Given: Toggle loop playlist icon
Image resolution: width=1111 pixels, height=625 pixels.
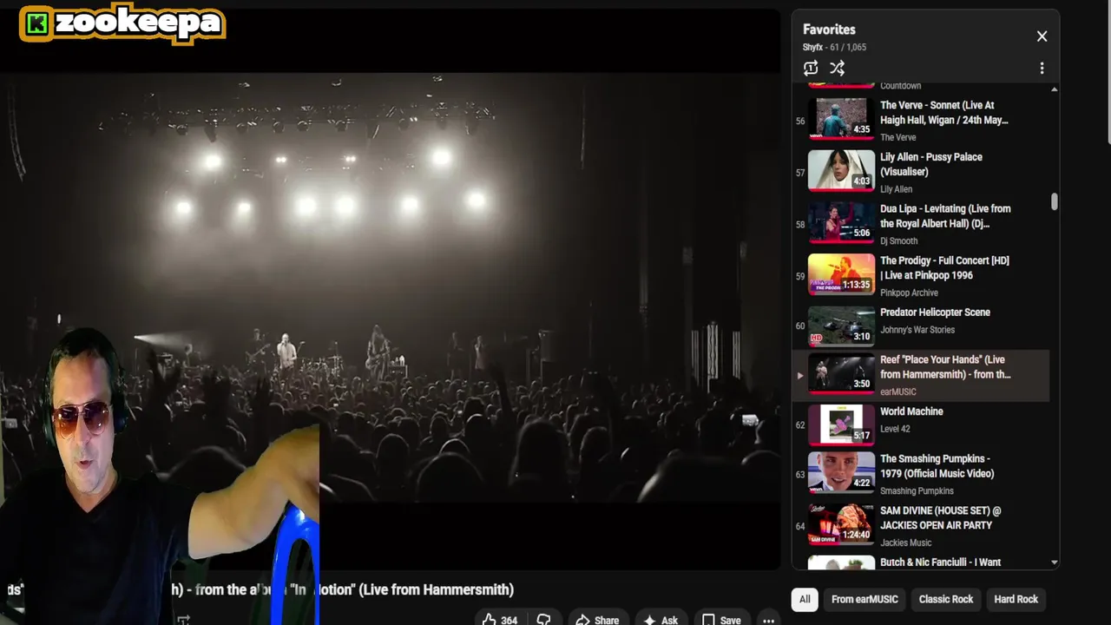Looking at the screenshot, I should (x=811, y=68).
